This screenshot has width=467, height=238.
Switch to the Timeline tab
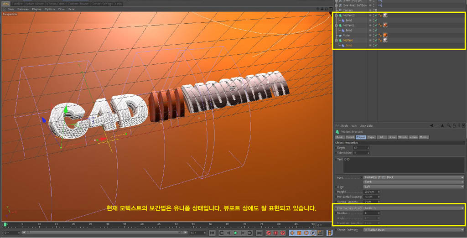(17, 4)
